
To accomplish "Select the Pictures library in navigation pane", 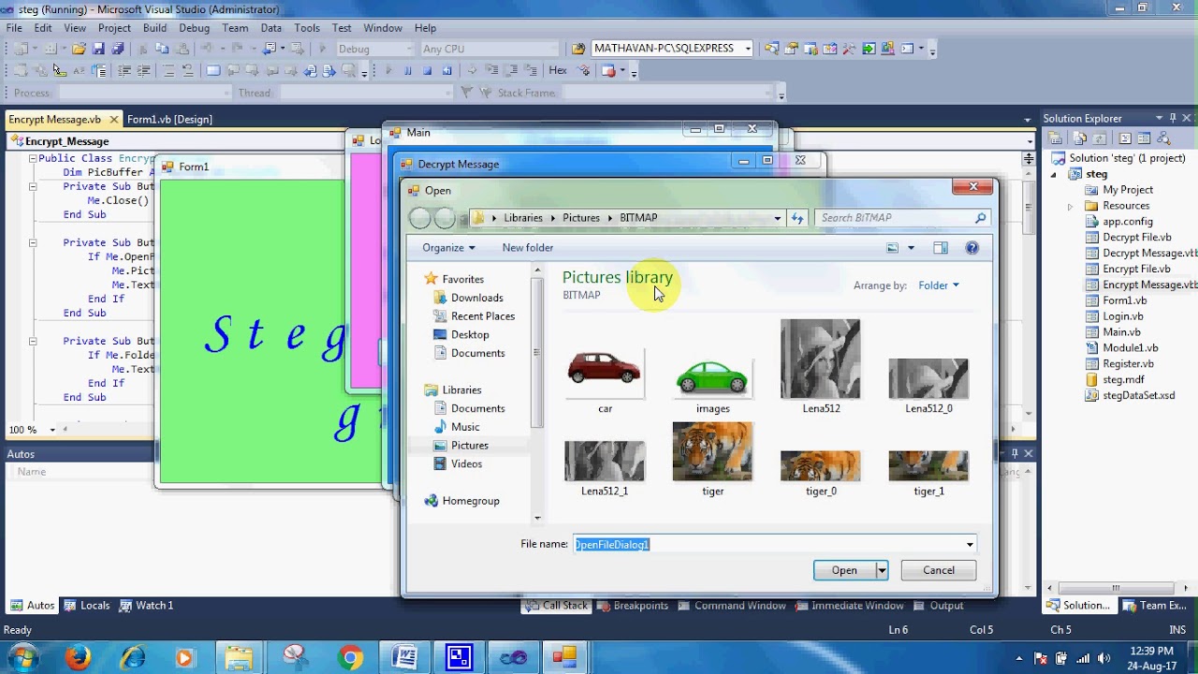I will point(469,446).
